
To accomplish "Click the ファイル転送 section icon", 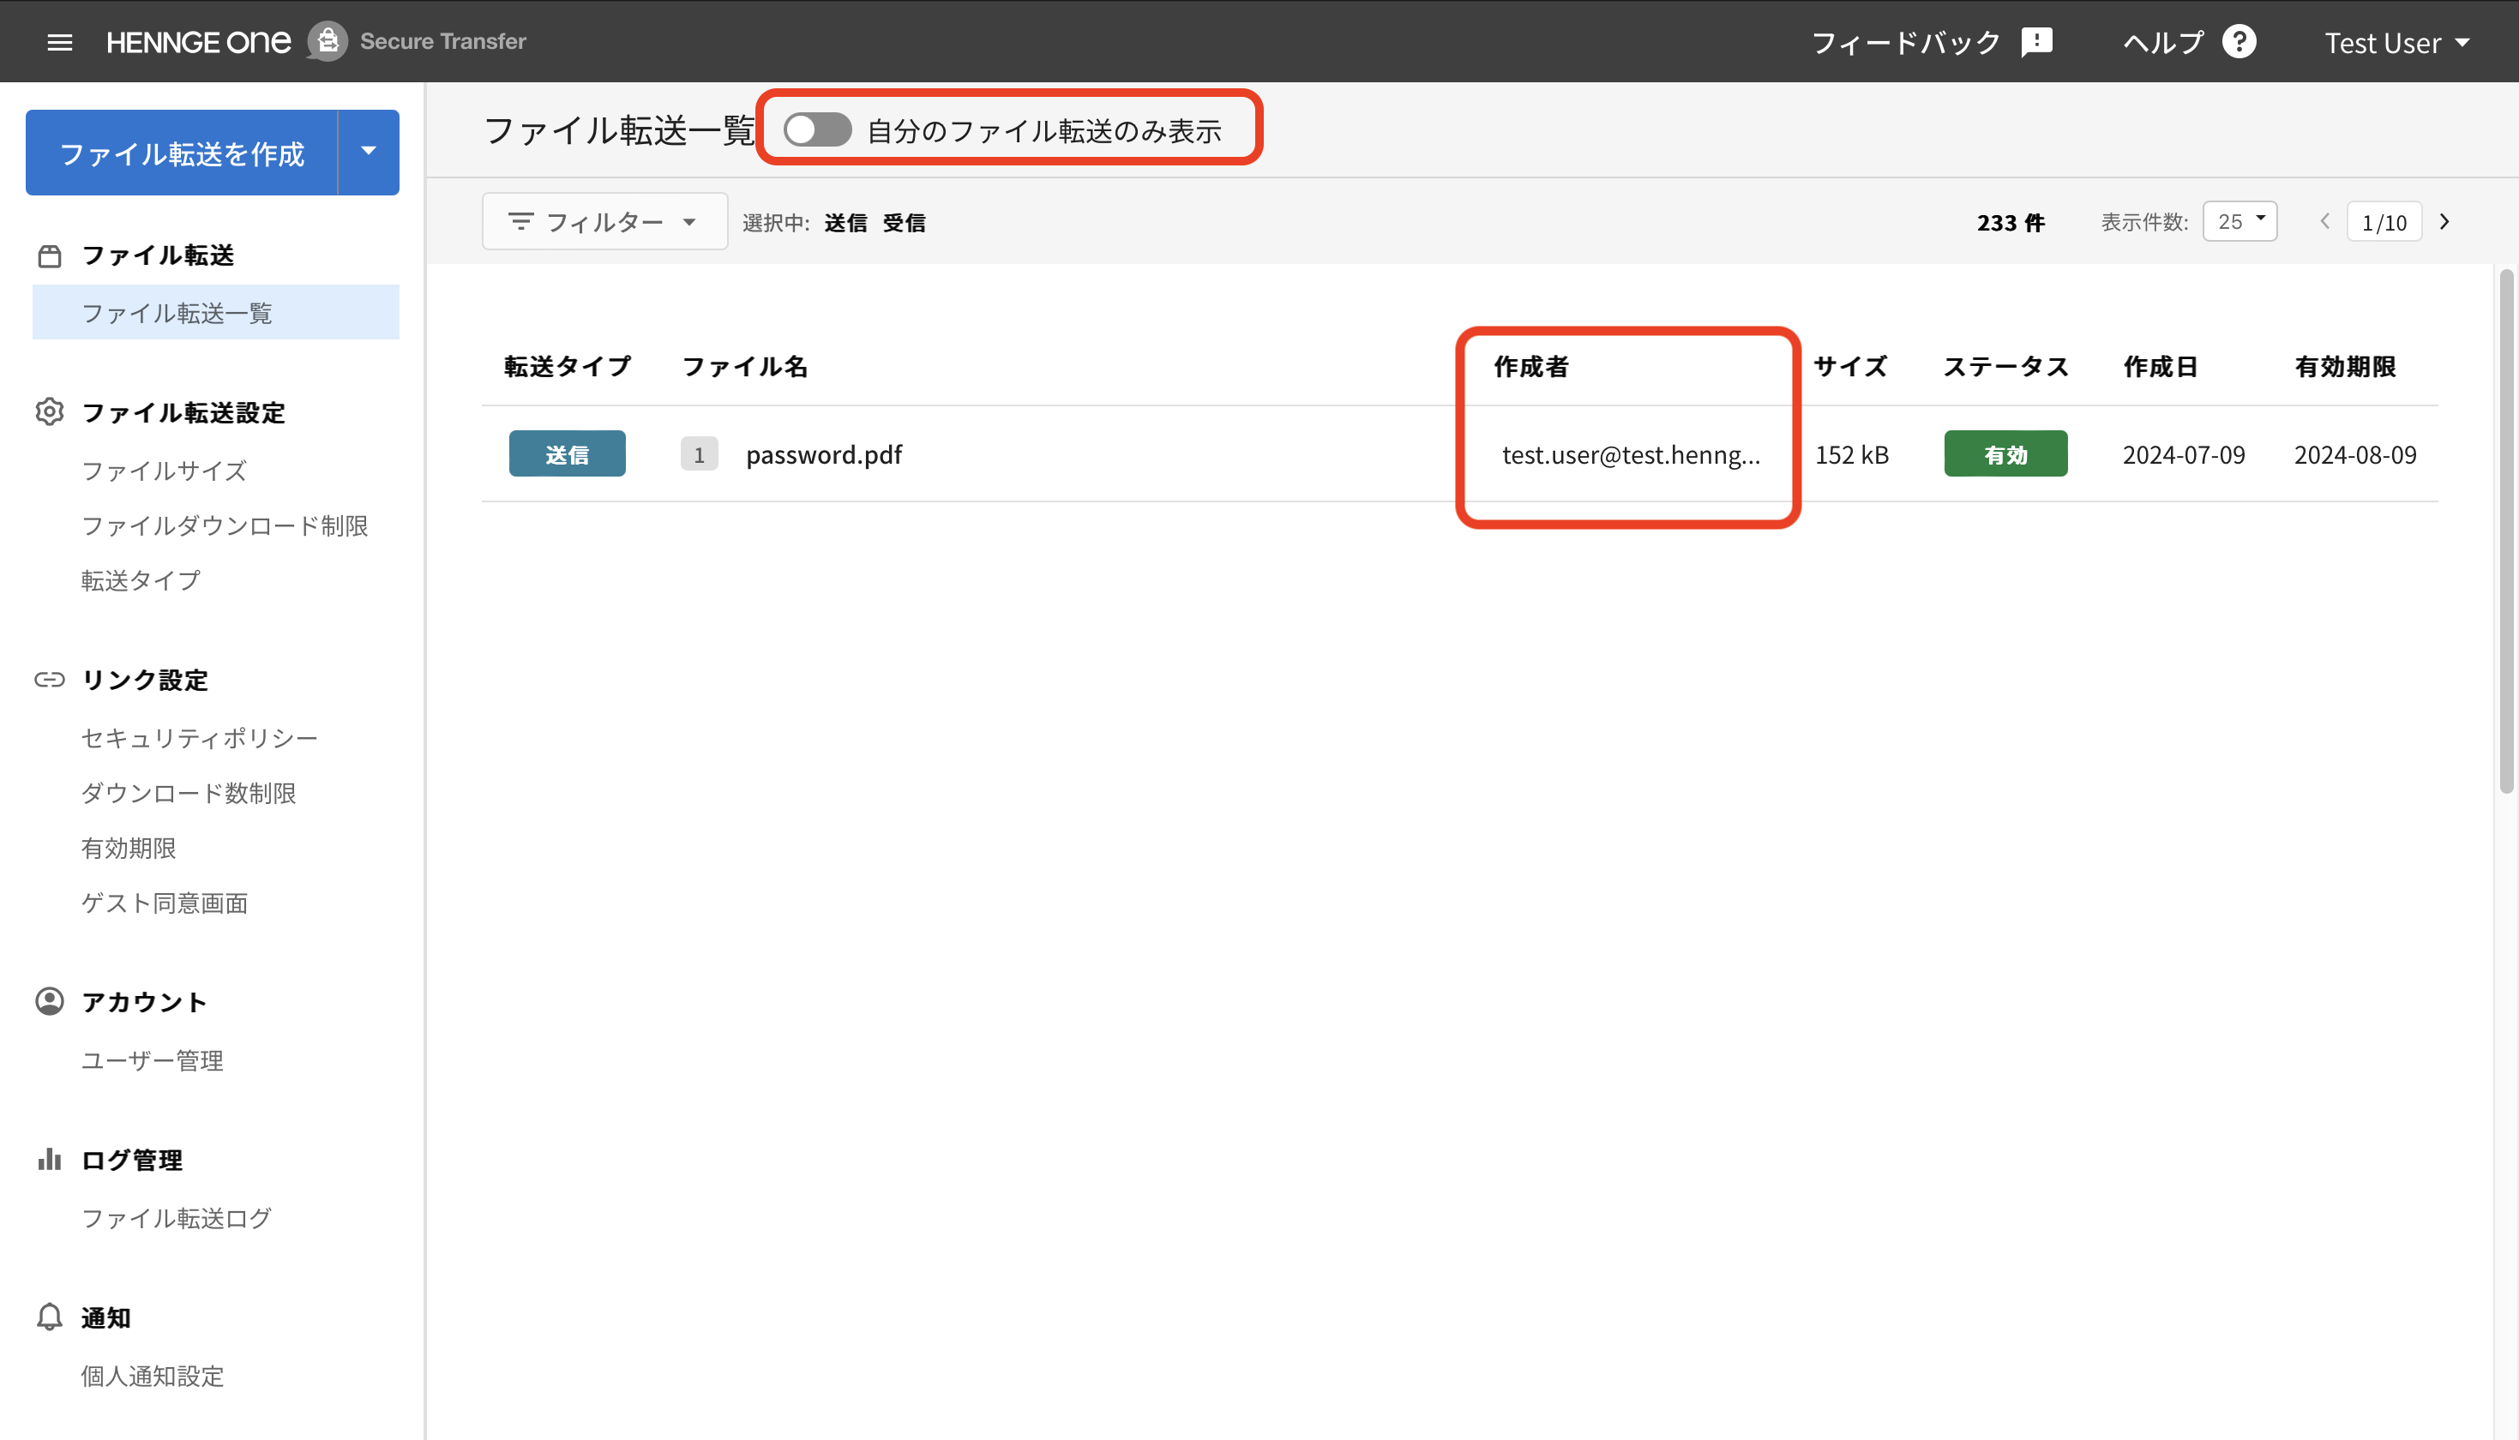I will point(50,256).
